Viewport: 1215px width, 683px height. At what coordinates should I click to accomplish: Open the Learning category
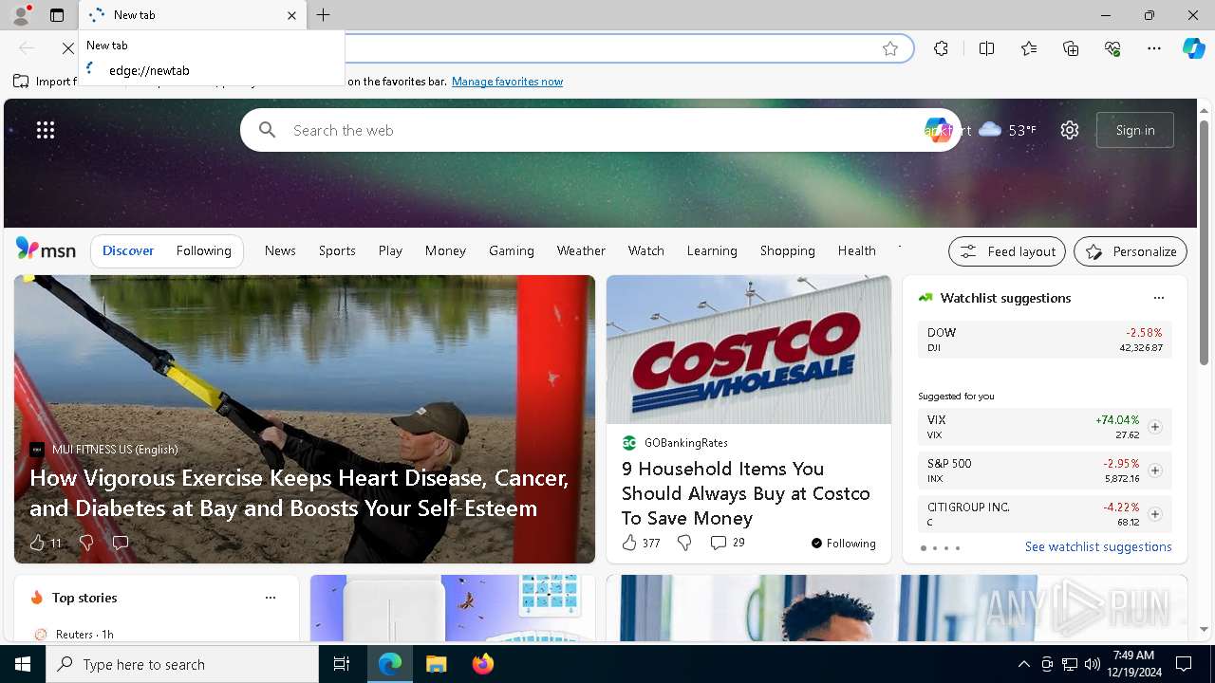(712, 250)
